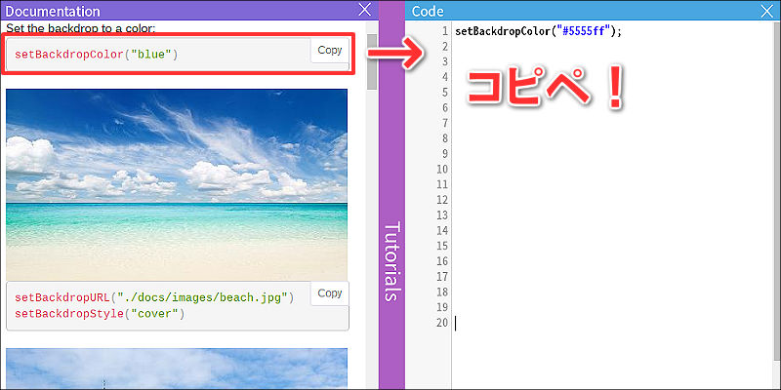781x390 pixels.
Task: Close the Code panel
Action: [x=767, y=11]
